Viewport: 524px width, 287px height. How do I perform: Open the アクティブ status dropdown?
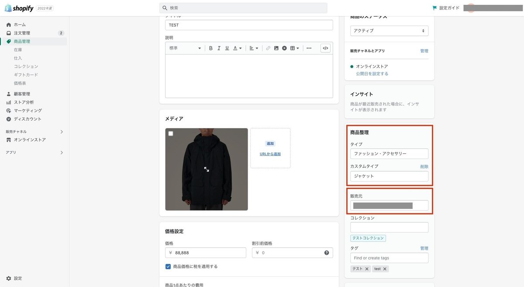tap(389, 31)
